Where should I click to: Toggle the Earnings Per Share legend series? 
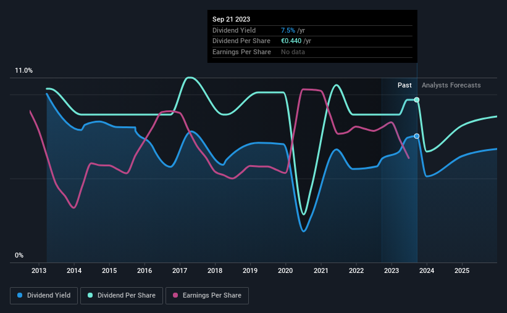pyautogui.click(x=207, y=296)
